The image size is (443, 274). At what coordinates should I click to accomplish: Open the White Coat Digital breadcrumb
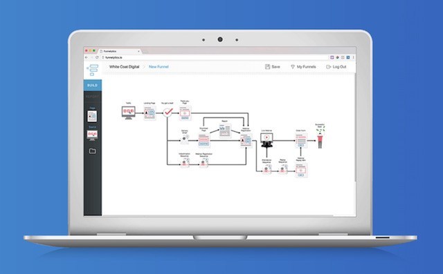click(125, 67)
